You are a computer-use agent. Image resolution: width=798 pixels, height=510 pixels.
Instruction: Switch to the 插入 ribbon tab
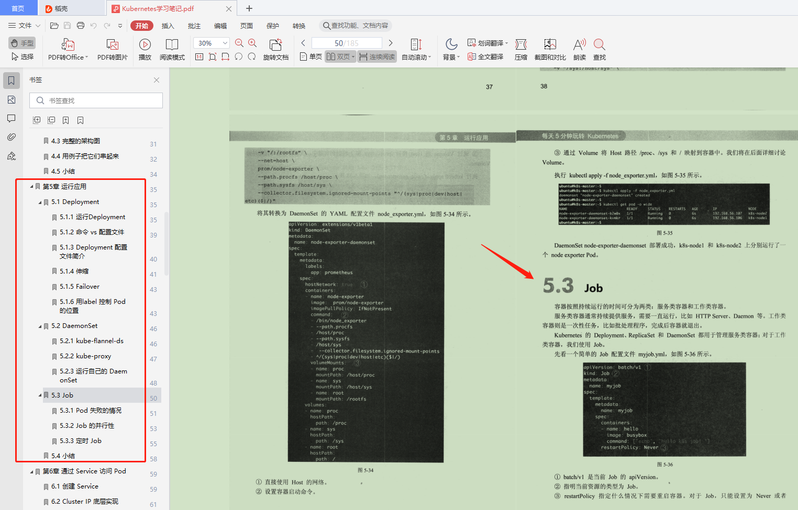[x=168, y=26]
